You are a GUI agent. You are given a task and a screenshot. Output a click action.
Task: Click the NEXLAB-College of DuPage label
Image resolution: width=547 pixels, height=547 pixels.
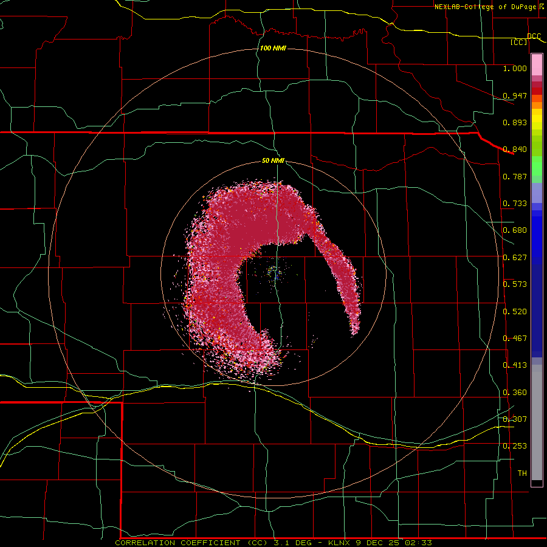point(488,7)
